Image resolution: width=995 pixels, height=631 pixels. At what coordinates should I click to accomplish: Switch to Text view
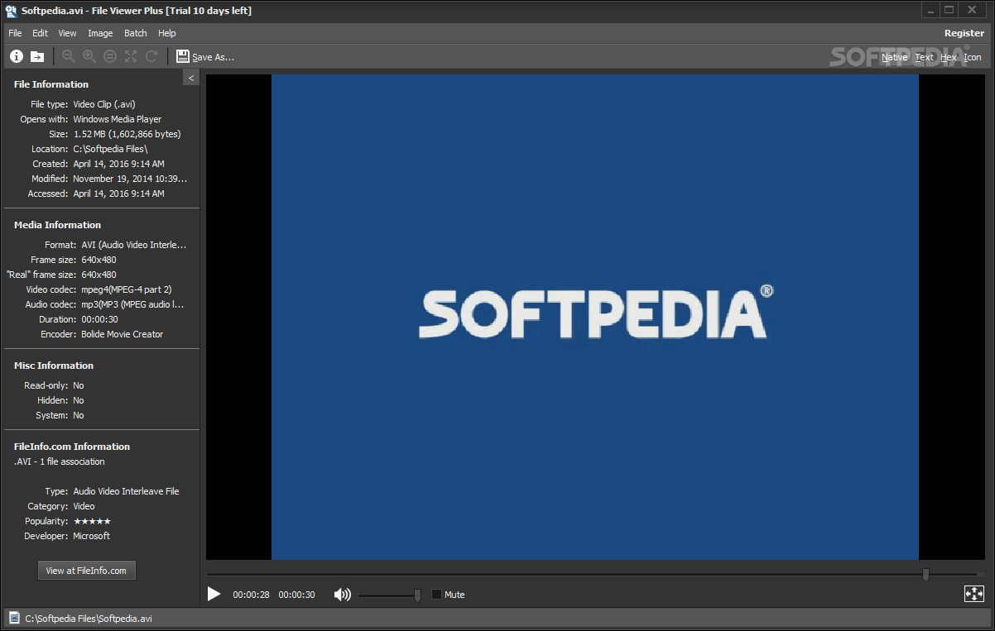(925, 57)
